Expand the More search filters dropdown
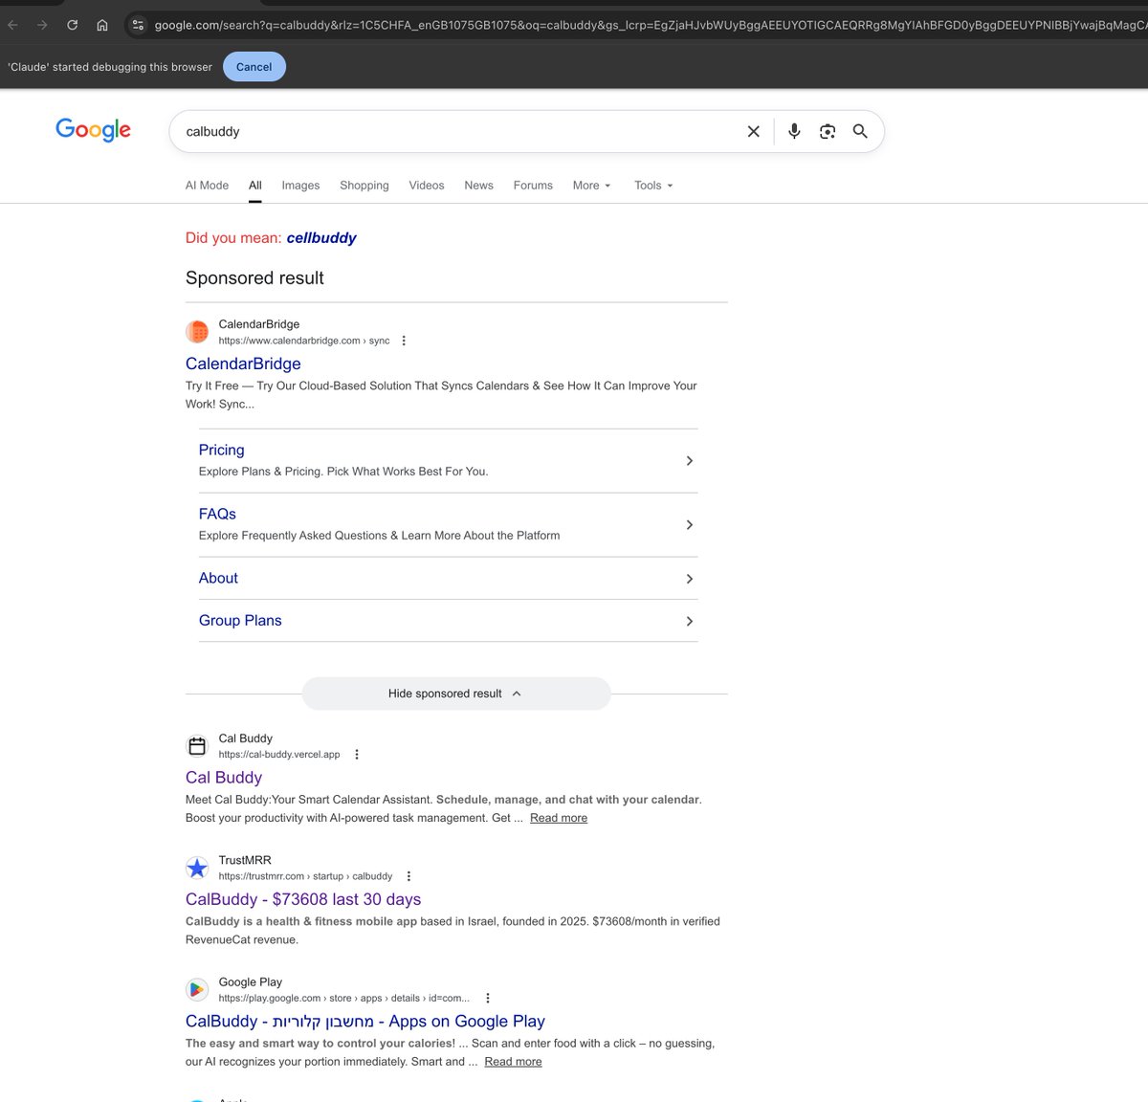The image size is (1148, 1102). pyautogui.click(x=591, y=186)
